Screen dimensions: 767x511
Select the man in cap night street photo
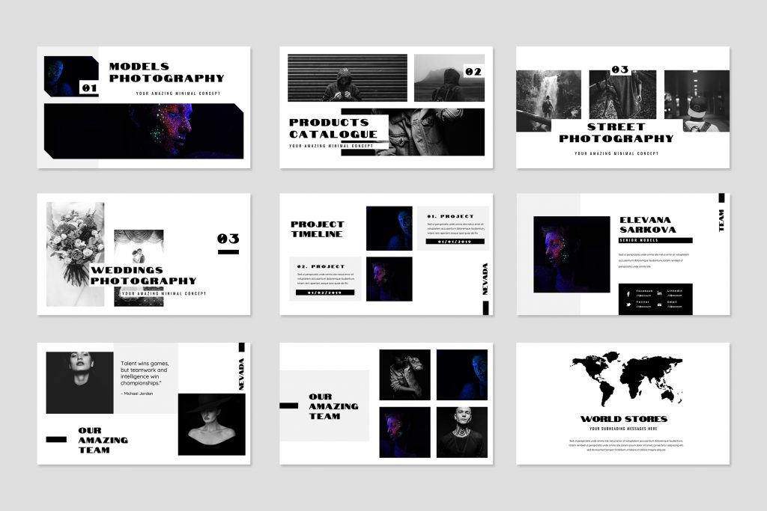[x=697, y=101]
